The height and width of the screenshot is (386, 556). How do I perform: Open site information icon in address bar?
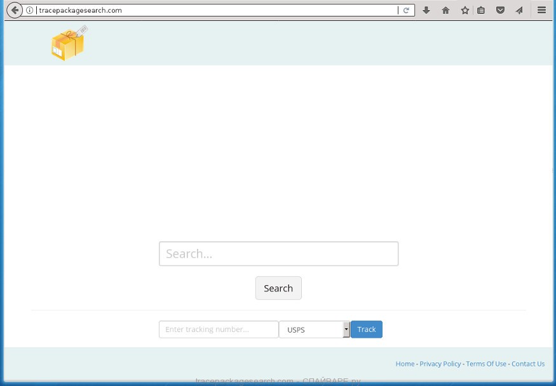[29, 10]
